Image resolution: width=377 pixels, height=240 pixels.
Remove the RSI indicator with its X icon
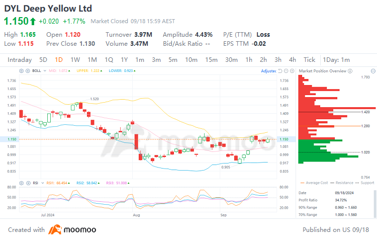(28, 183)
